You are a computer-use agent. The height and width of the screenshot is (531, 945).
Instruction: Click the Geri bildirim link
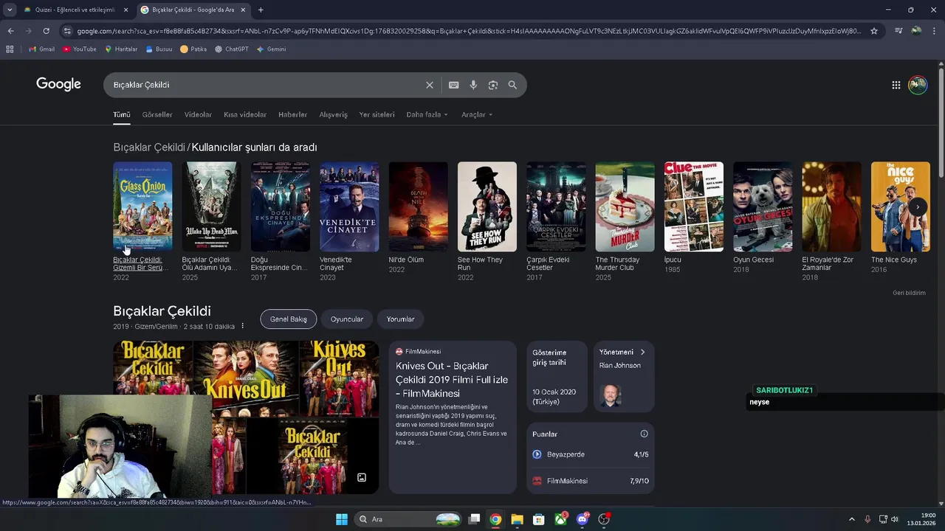pos(909,293)
